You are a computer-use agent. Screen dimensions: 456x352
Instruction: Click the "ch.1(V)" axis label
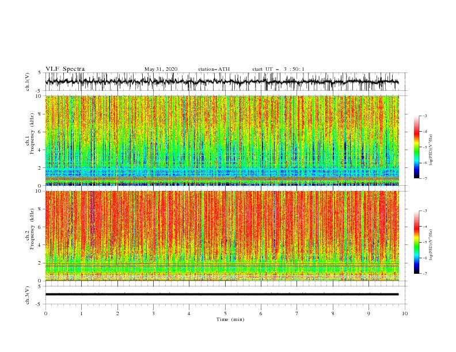click(x=28, y=82)
